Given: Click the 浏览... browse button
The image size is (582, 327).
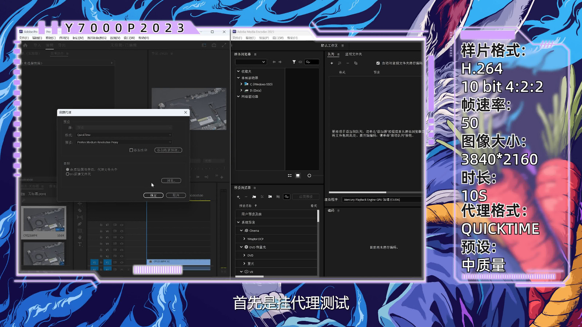Looking at the screenshot, I should click(171, 181).
